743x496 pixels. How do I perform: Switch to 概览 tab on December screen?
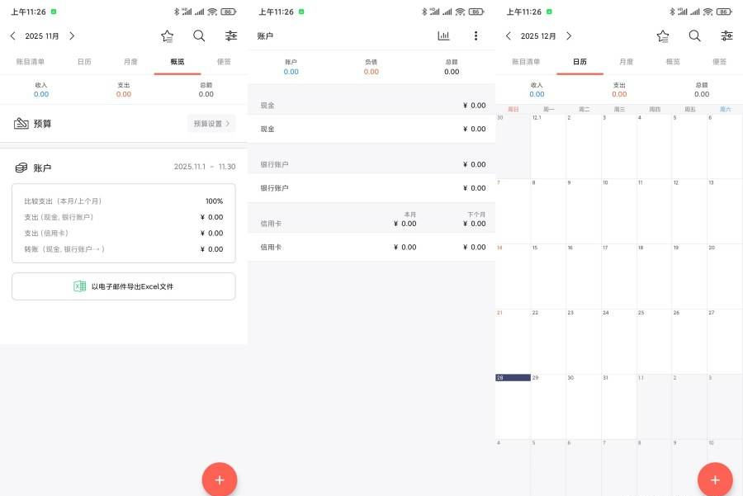coord(673,62)
